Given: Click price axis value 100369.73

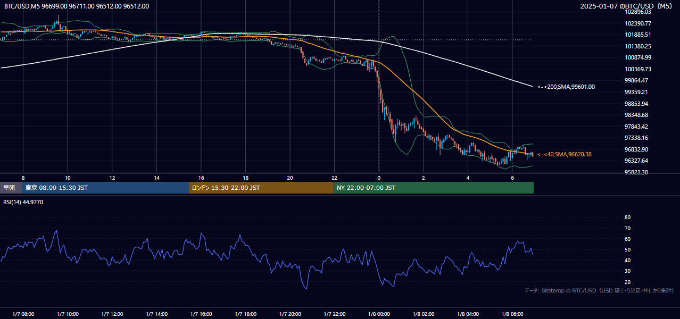Looking at the screenshot, I should [x=638, y=69].
